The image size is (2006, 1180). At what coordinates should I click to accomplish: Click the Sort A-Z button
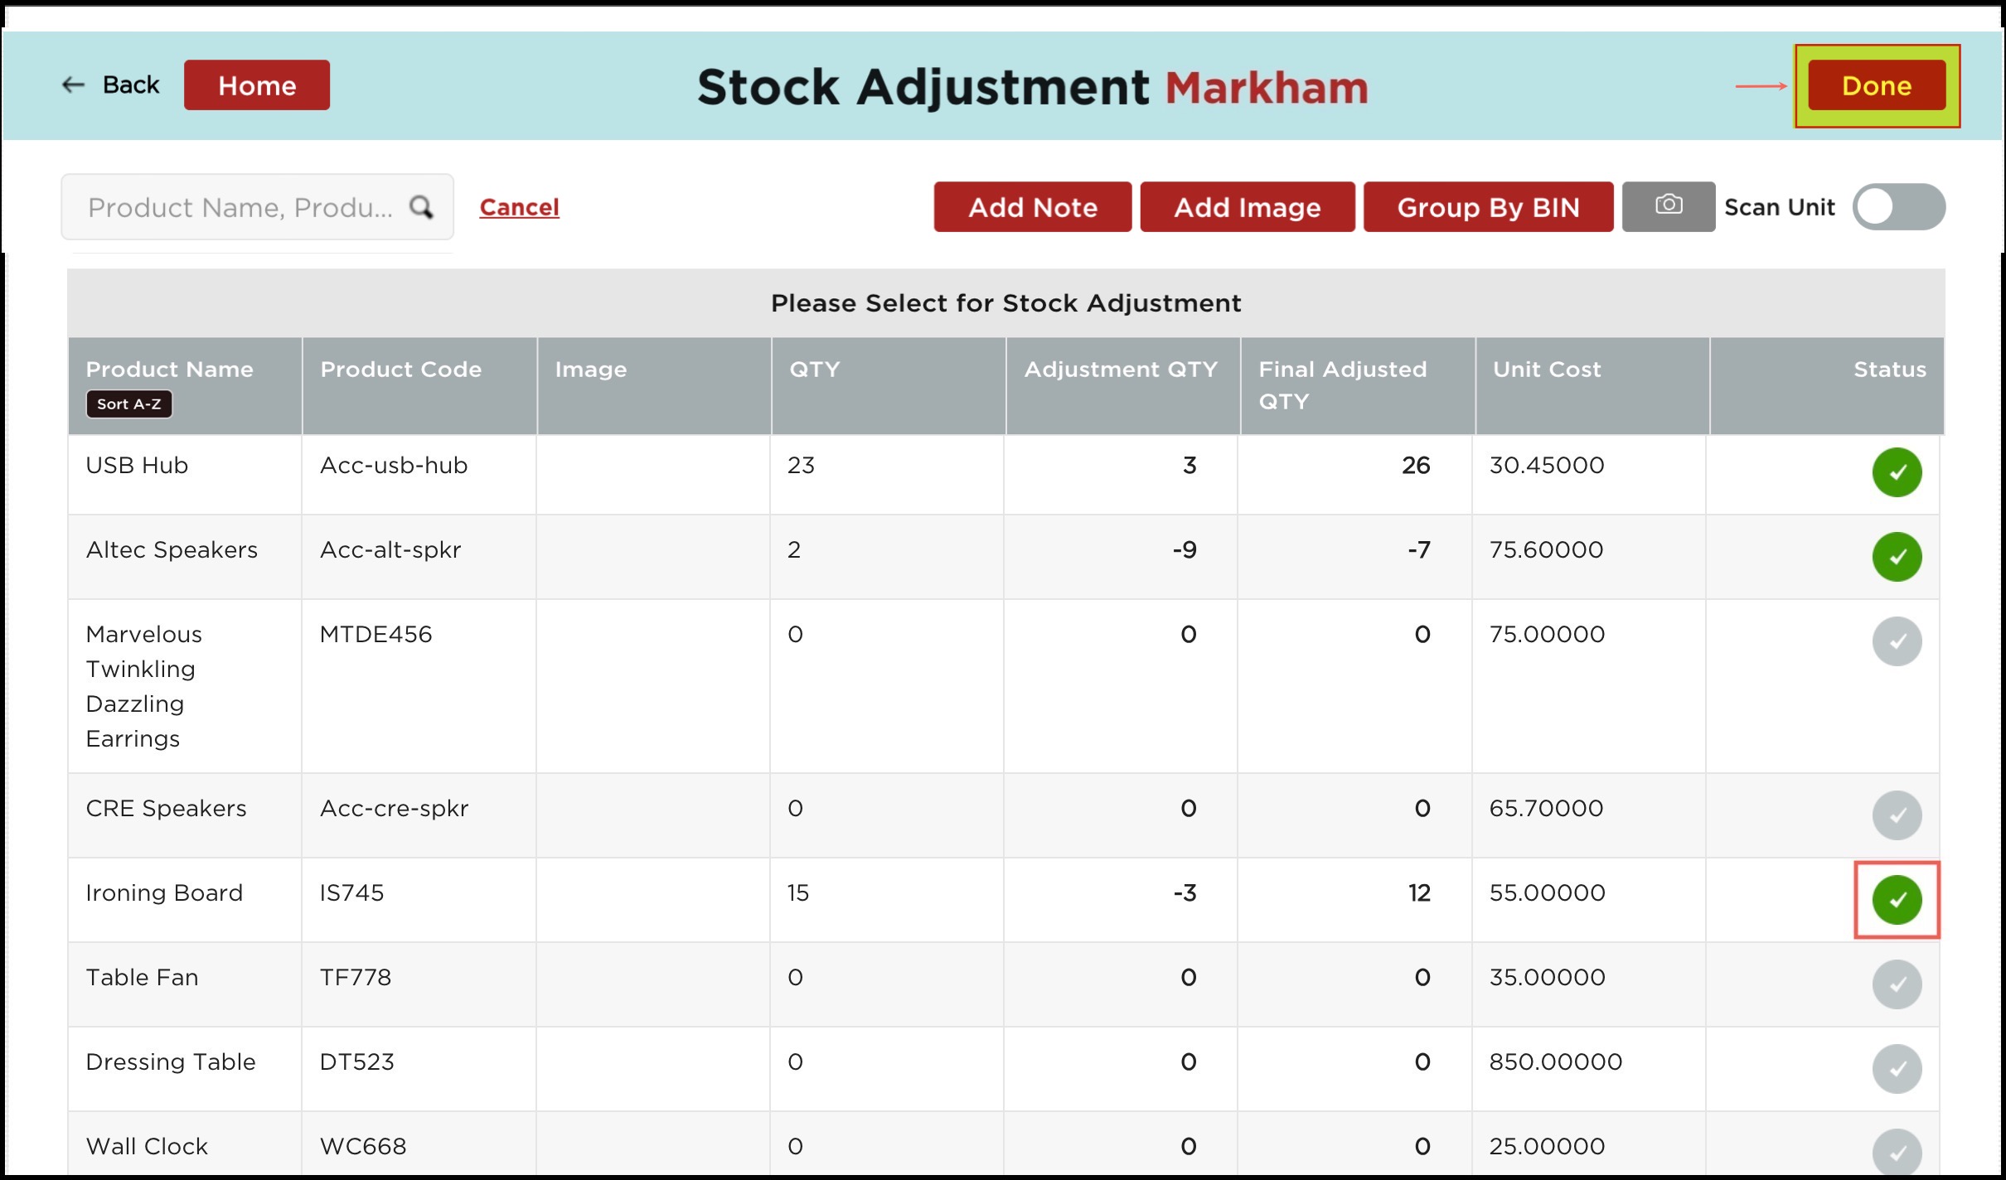pyautogui.click(x=129, y=404)
